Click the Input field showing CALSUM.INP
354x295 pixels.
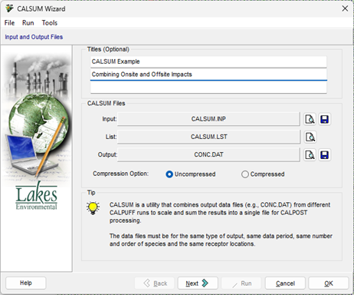[208, 119]
